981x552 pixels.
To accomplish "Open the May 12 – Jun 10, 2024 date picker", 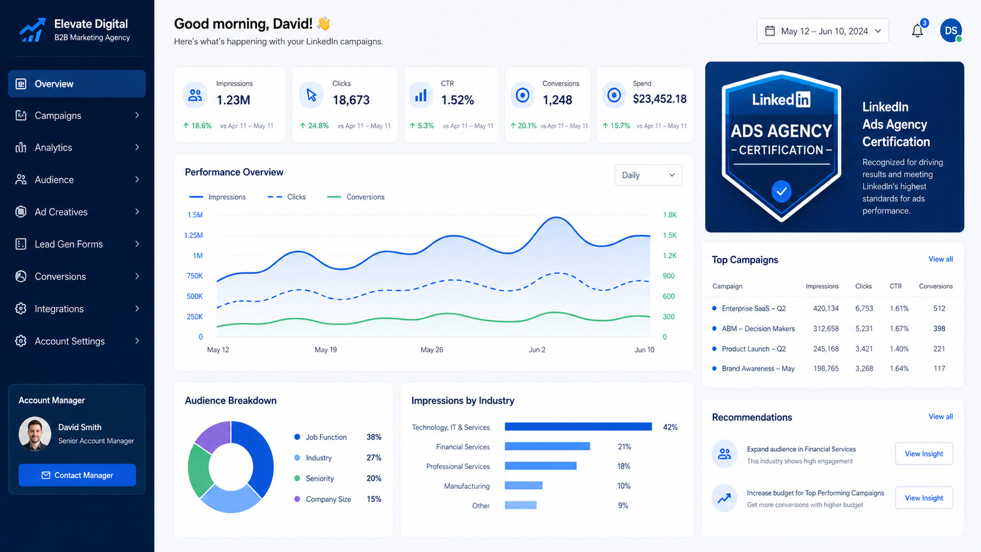I will (x=823, y=31).
